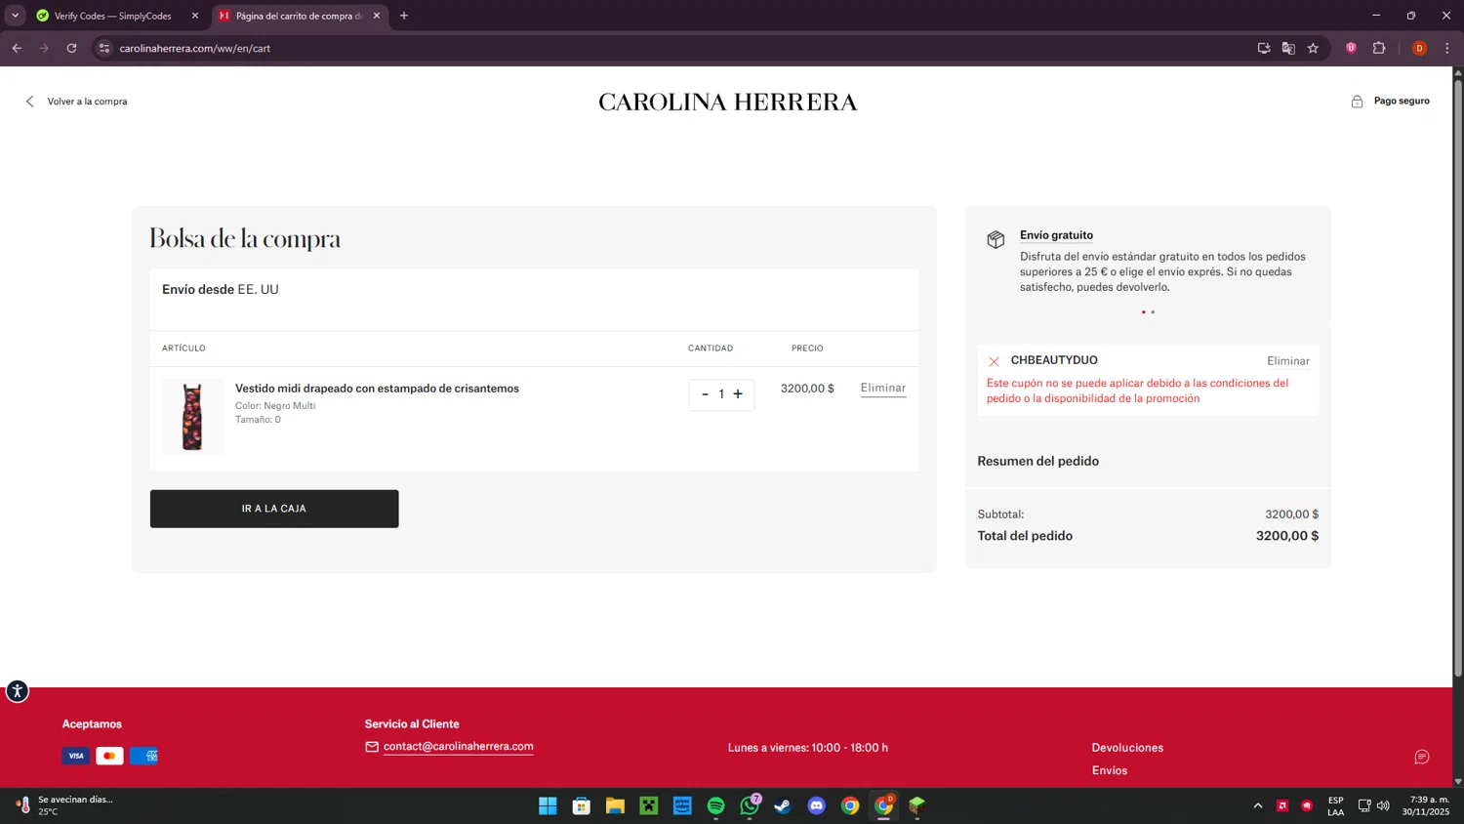Click the Mastercard payment logo
This screenshot has width=1464, height=824.
tap(109, 756)
